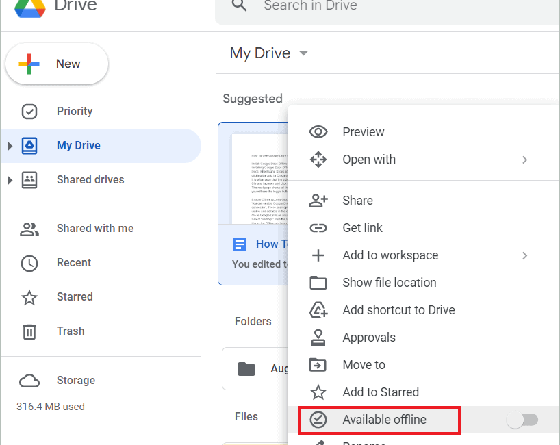Image resolution: width=560 pixels, height=445 pixels.
Task: Choose Show file location
Action: click(390, 283)
